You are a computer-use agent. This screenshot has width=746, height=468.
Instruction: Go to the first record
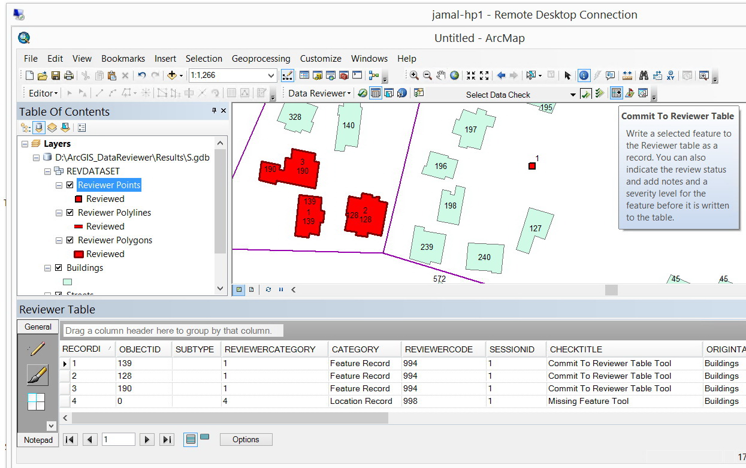[70, 439]
